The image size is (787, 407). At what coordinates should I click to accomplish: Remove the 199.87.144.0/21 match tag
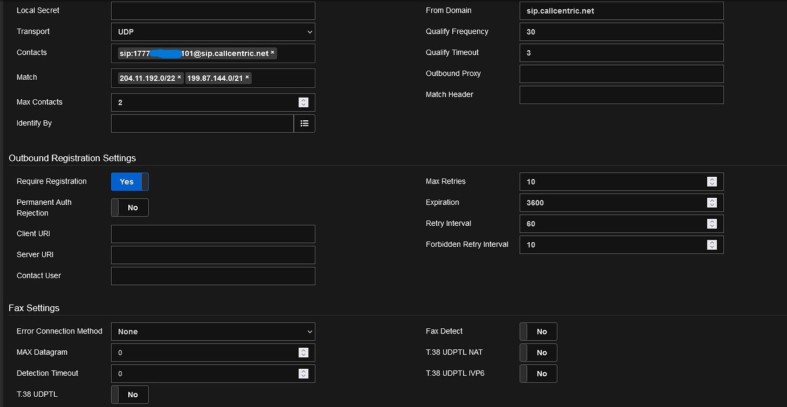(x=247, y=78)
